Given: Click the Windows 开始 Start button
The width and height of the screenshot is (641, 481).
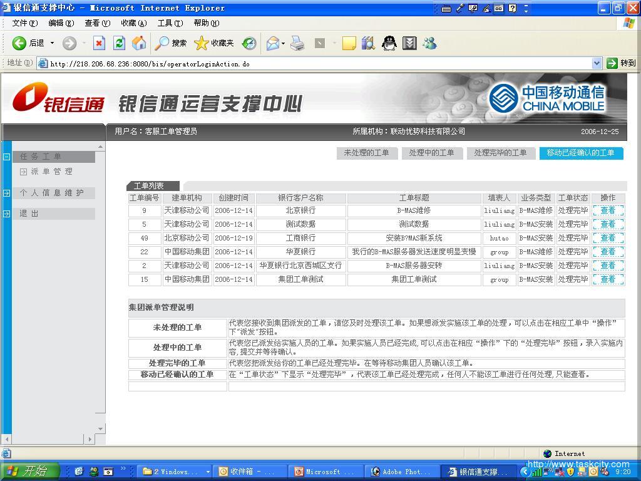Looking at the screenshot, I should 29,471.
